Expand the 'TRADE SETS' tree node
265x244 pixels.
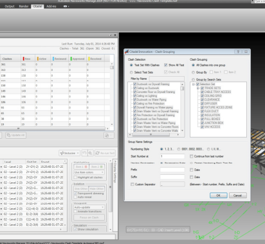click(198, 88)
